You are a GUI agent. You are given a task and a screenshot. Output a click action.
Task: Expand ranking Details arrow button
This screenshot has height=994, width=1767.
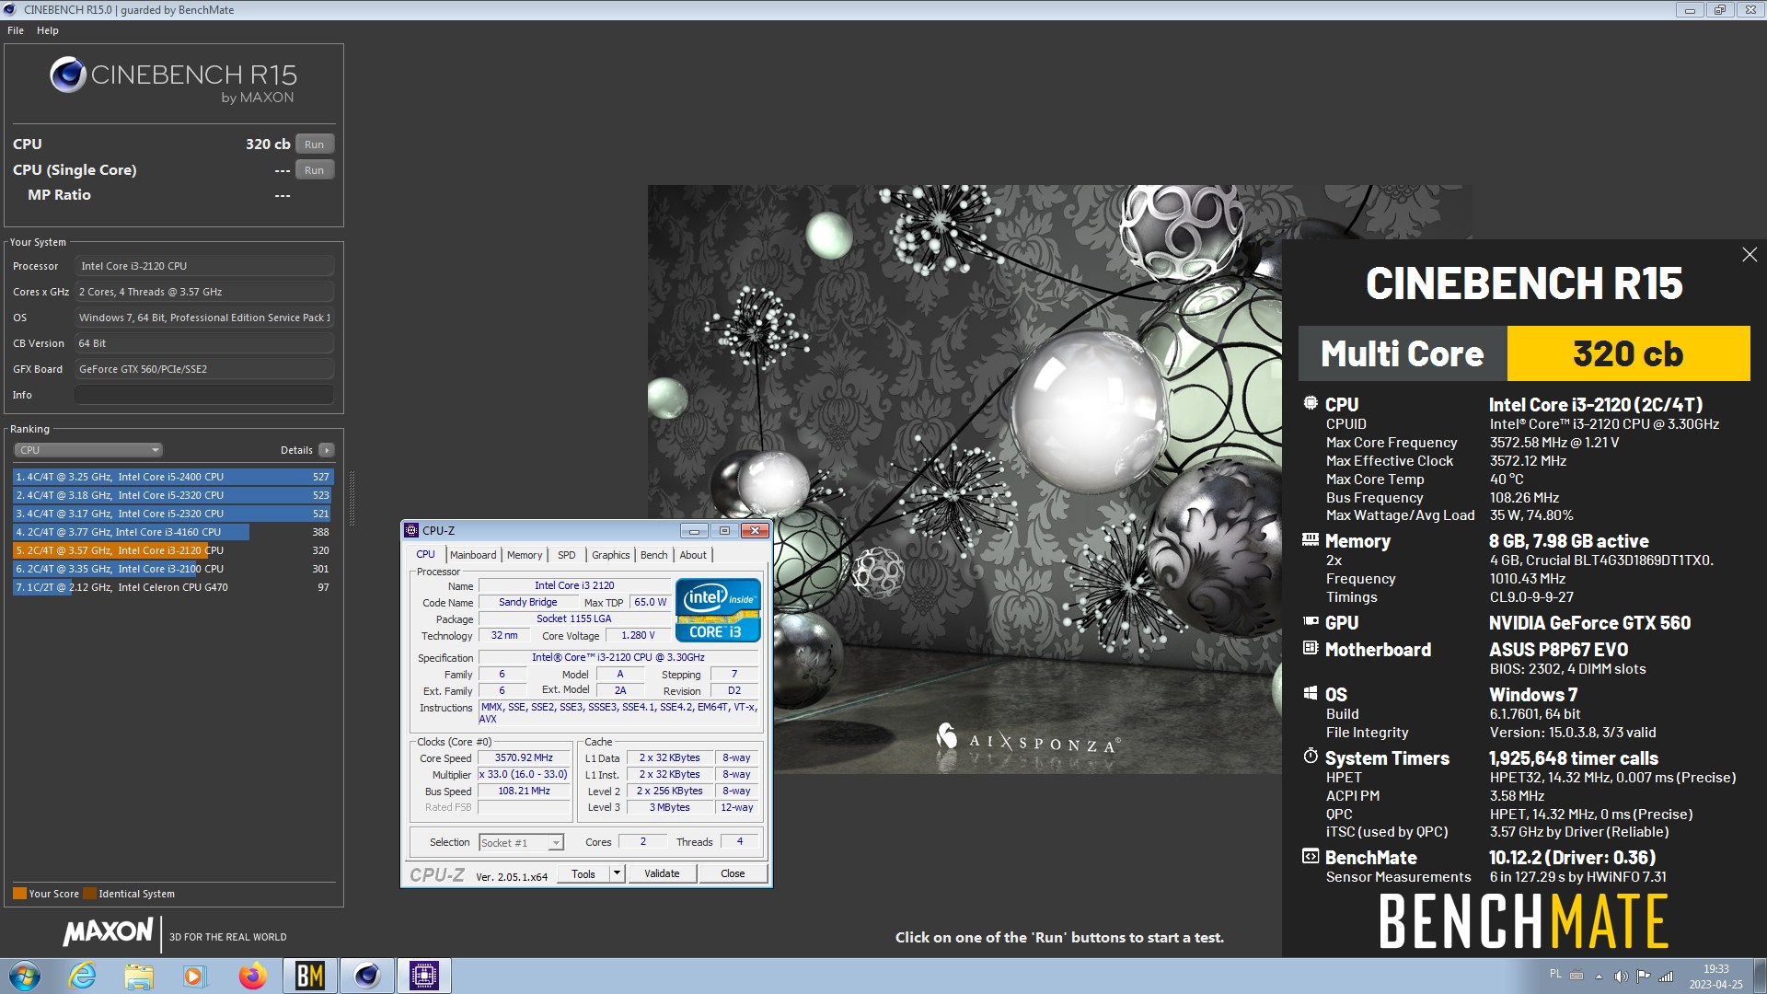[x=327, y=450]
